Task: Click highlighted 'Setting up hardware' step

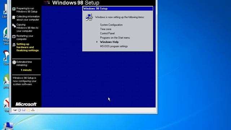Action: coord(27,47)
